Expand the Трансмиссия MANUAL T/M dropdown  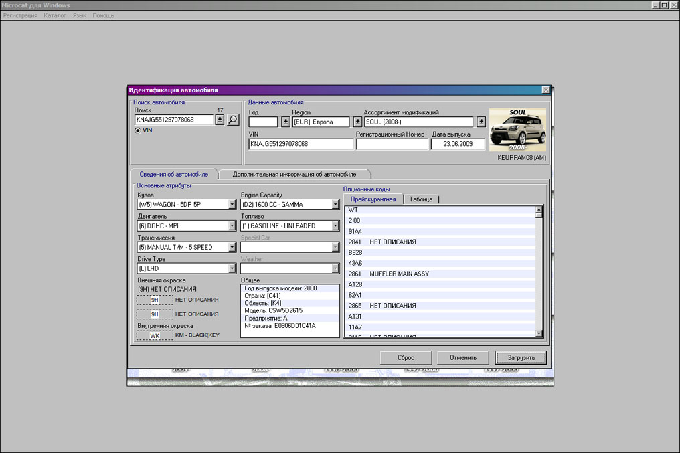[232, 248]
